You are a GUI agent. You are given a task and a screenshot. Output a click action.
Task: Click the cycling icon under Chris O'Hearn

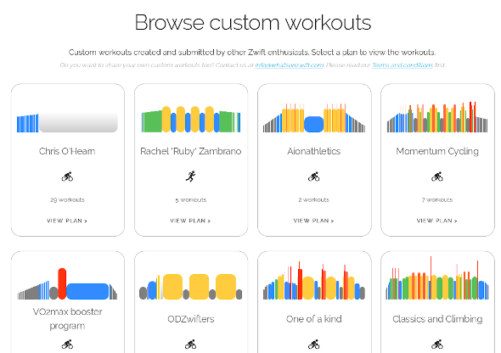click(x=67, y=176)
